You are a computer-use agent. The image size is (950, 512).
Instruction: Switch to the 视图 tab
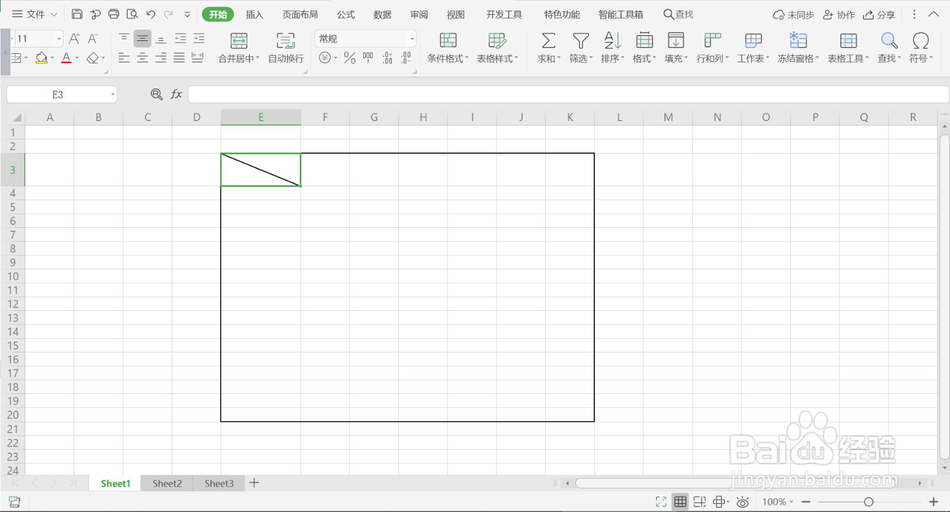click(455, 14)
